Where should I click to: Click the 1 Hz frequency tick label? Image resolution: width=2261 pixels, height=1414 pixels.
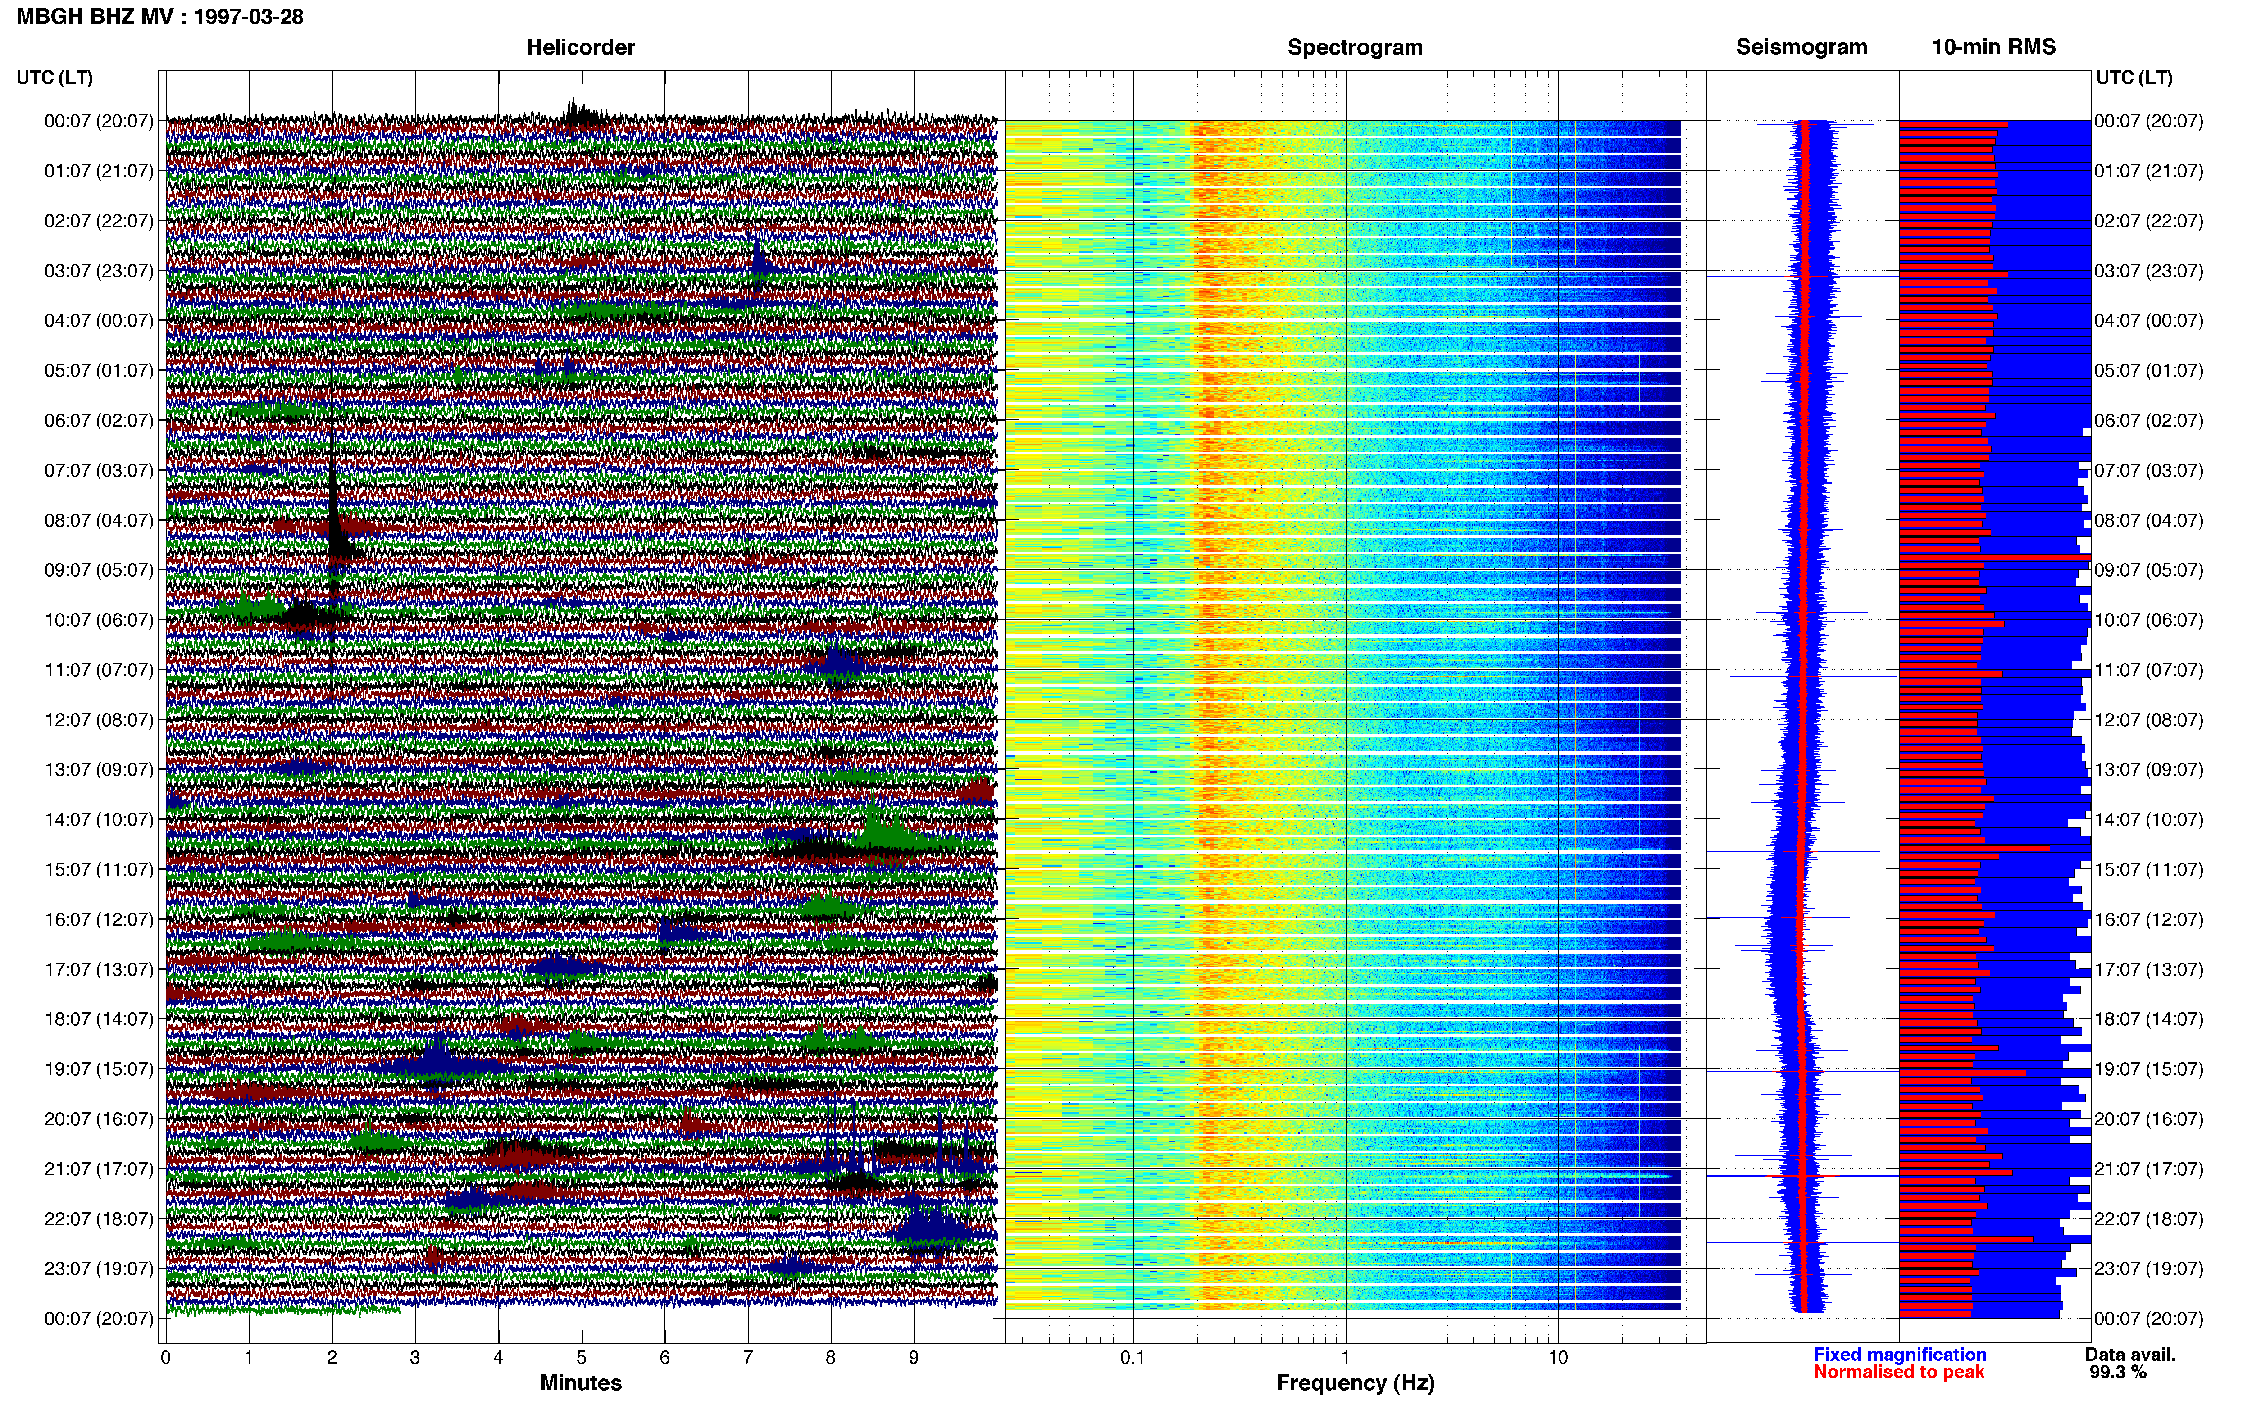pyautogui.click(x=1345, y=1357)
